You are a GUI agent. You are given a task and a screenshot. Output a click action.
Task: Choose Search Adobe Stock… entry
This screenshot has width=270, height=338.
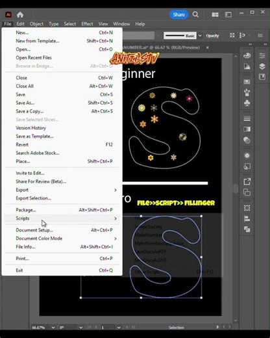coord(62,153)
